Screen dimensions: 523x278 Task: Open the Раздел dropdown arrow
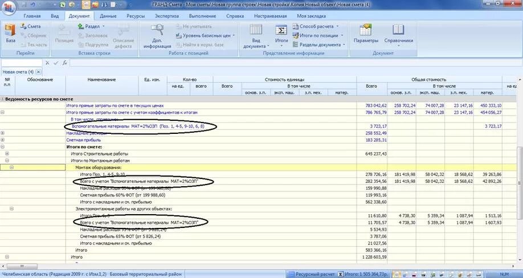coord(103,26)
